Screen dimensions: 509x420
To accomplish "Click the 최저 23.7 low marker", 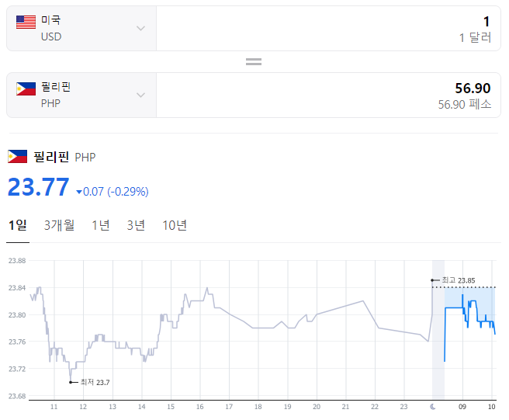I will point(89,382).
